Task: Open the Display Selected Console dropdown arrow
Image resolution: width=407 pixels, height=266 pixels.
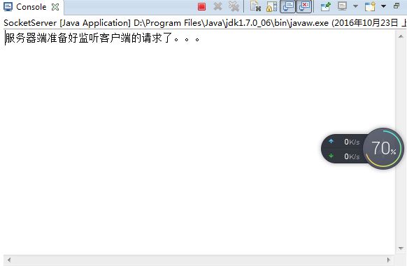Action: pos(356,6)
